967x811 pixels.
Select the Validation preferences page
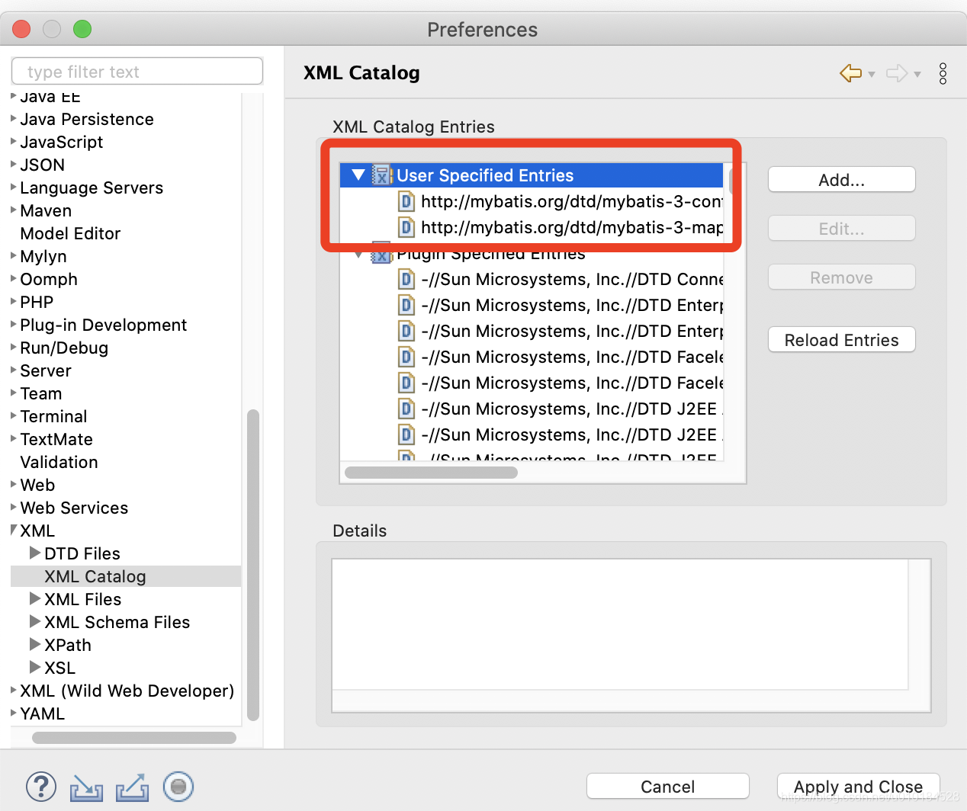click(x=59, y=462)
